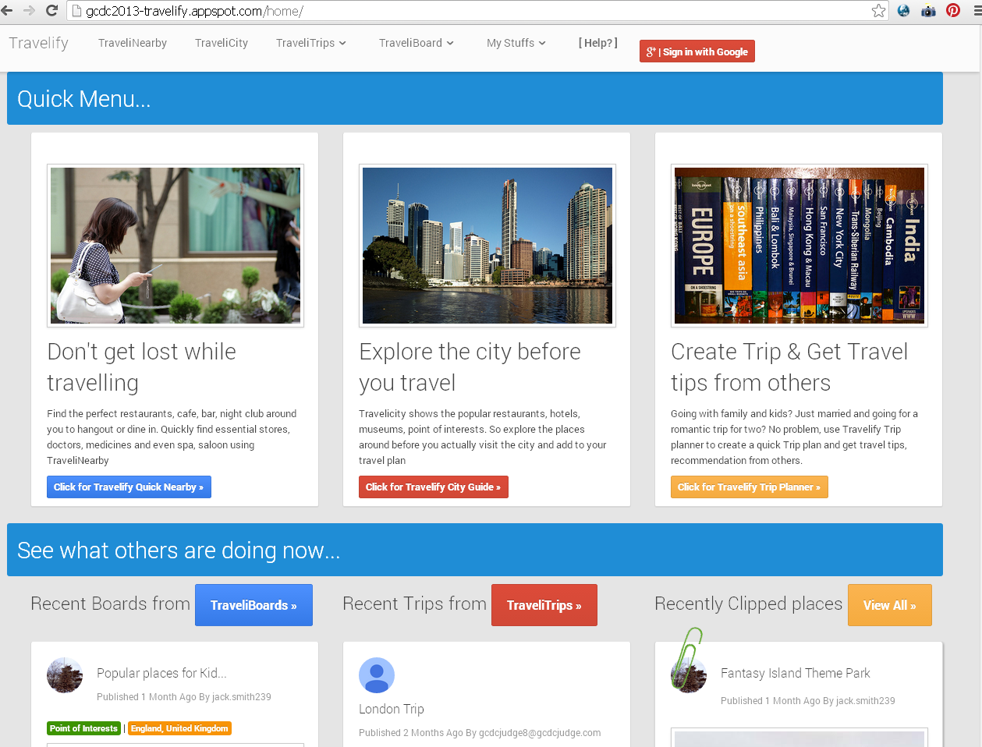Expand the My Stuffs dropdown menu
The height and width of the screenshot is (747, 982).
(516, 43)
